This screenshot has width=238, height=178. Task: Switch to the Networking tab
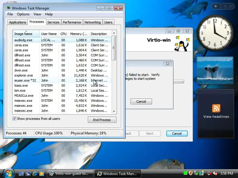pyautogui.click(x=93, y=22)
